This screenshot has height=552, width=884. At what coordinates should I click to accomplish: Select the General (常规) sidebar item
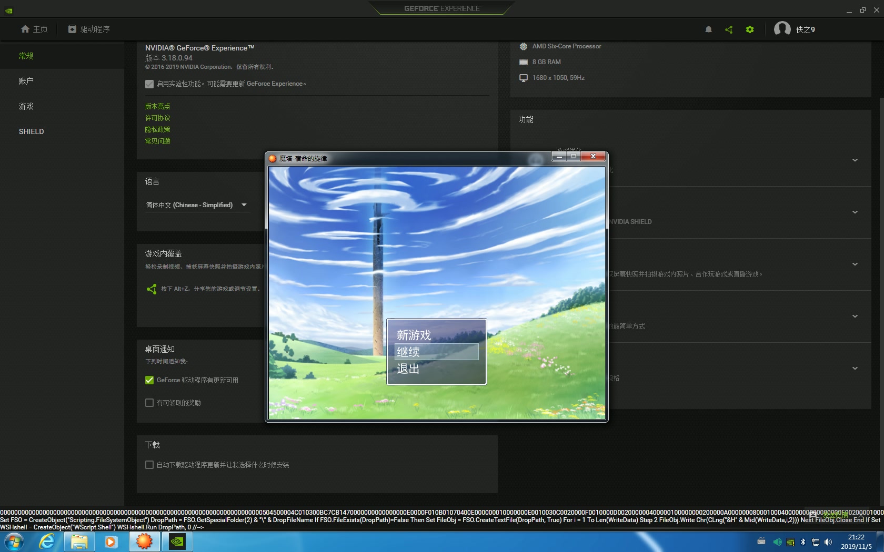(x=62, y=56)
